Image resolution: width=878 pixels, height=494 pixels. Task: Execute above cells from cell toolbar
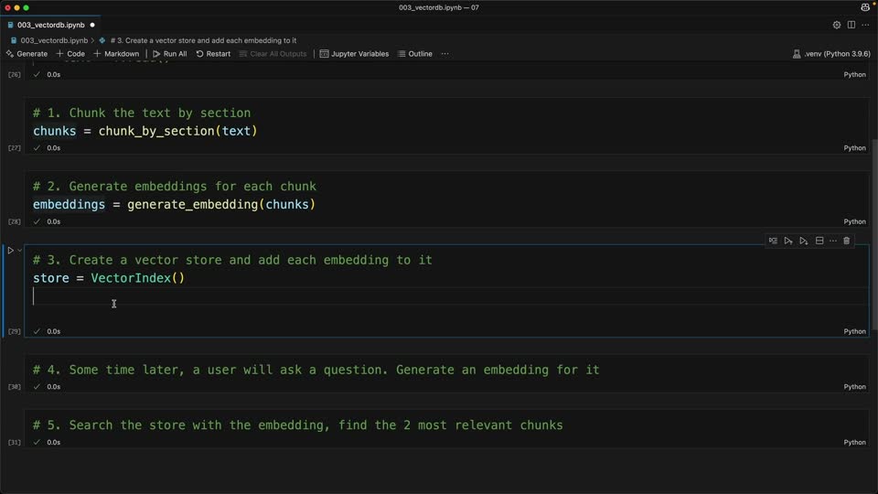pyautogui.click(x=788, y=241)
